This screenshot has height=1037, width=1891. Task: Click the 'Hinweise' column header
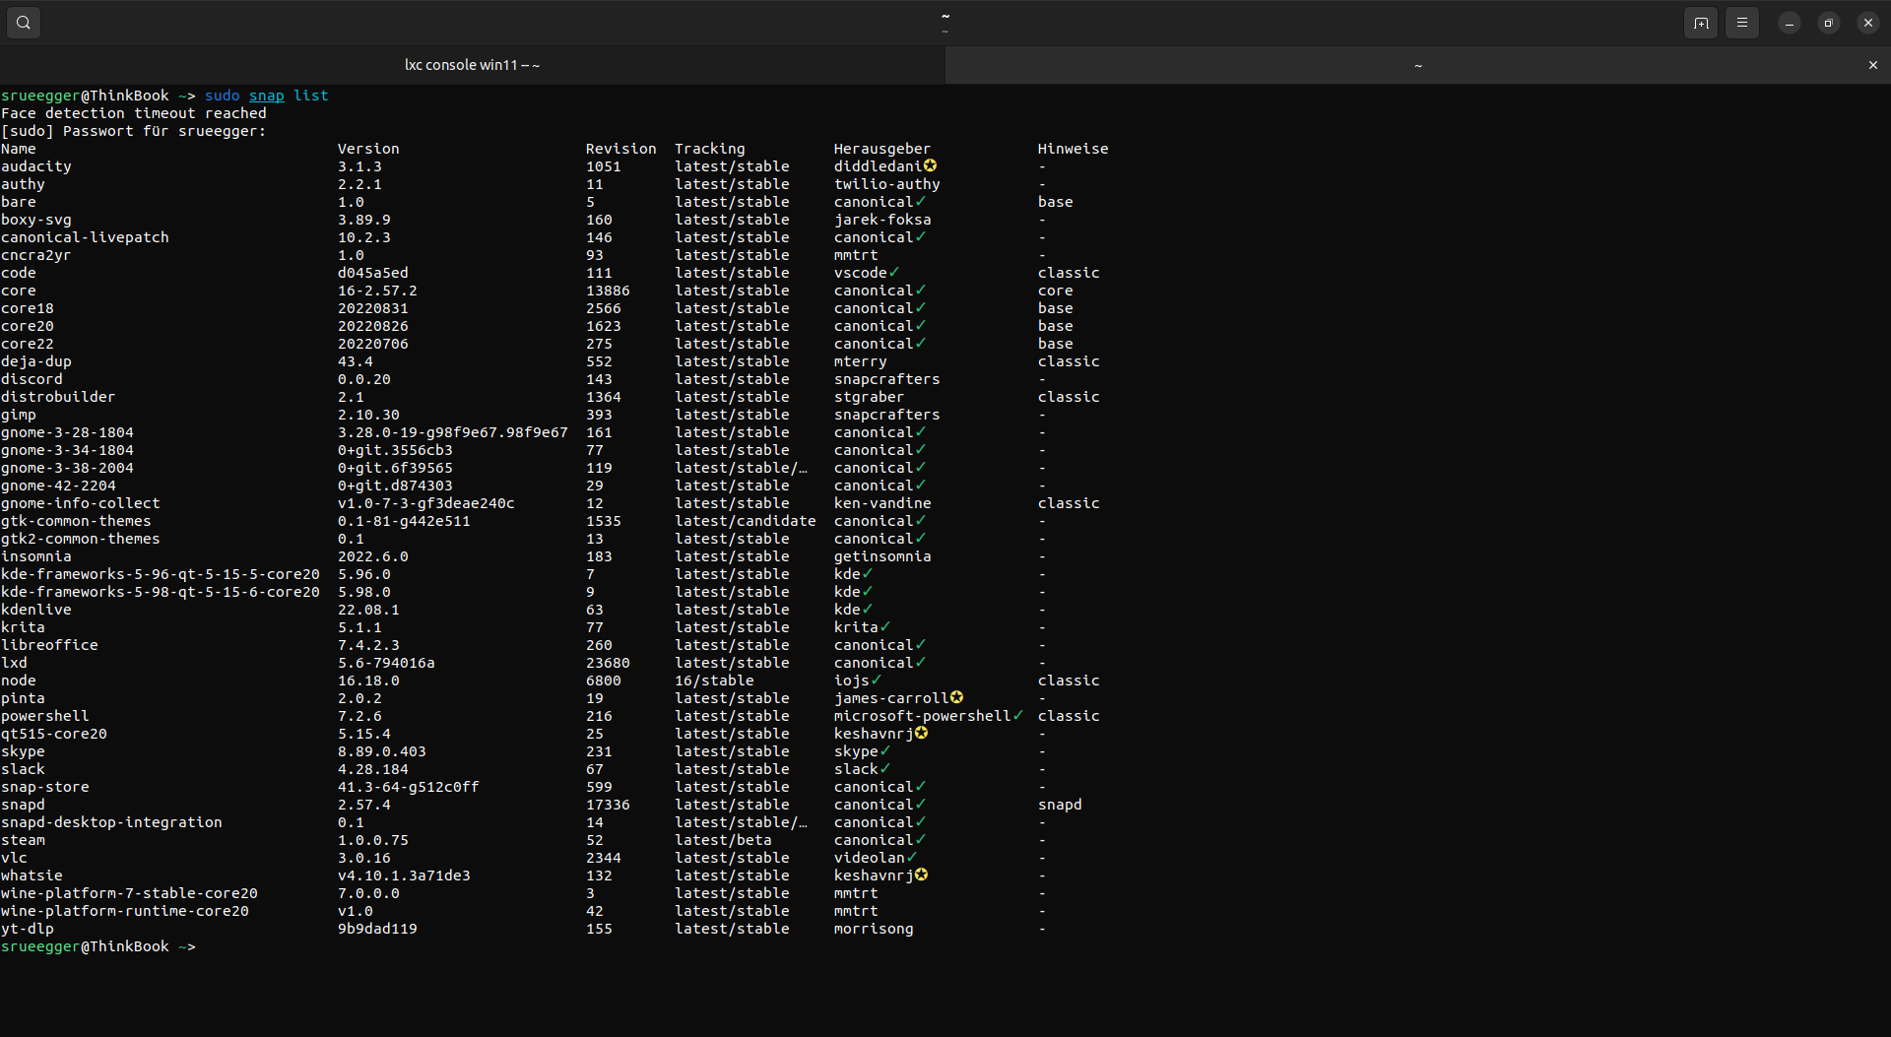(1074, 149)
